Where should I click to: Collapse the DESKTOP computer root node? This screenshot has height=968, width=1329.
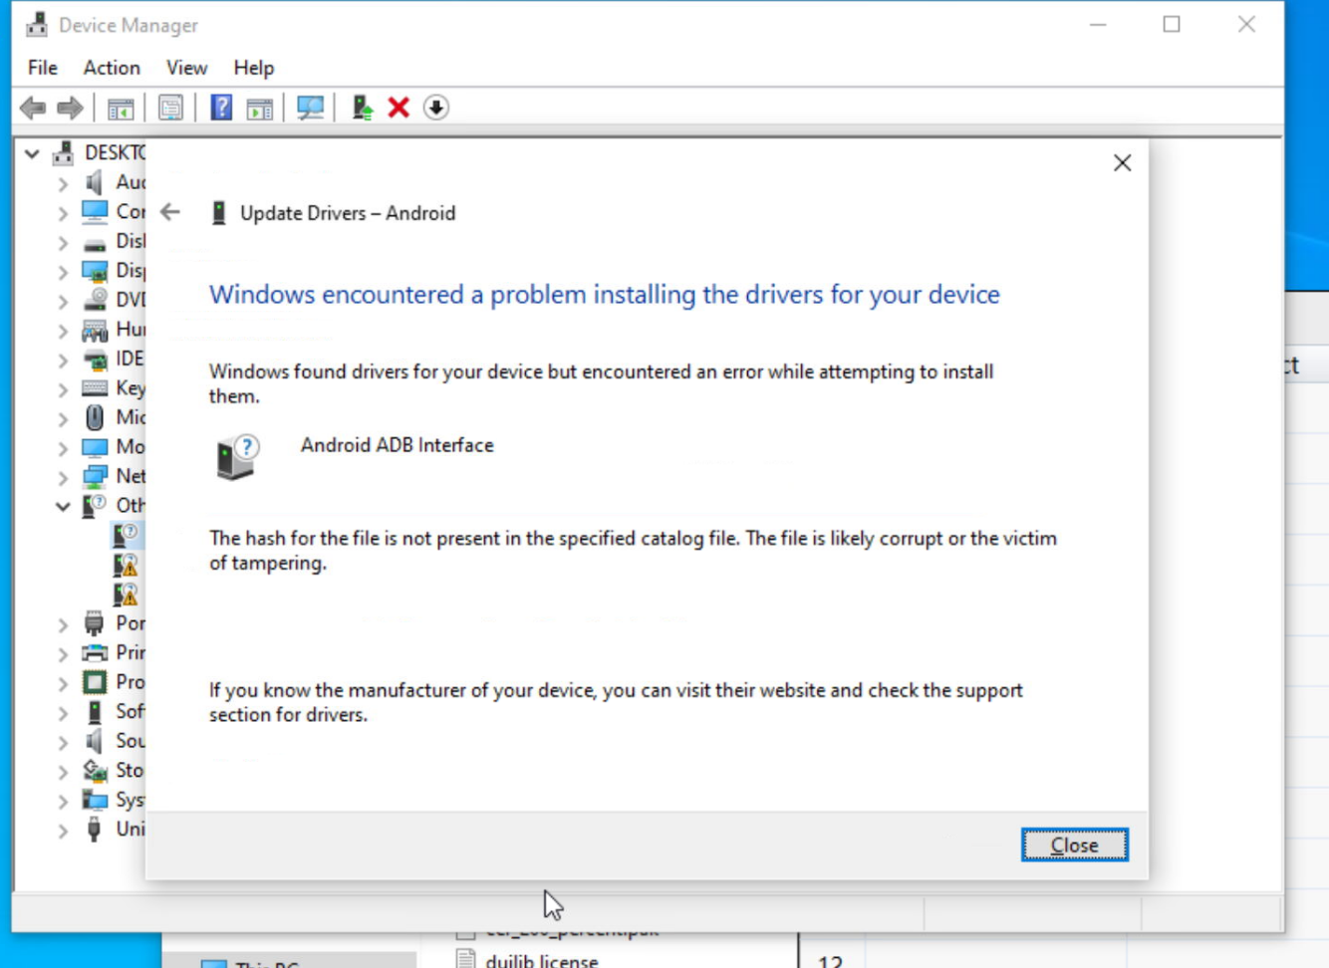pos(32,153)
